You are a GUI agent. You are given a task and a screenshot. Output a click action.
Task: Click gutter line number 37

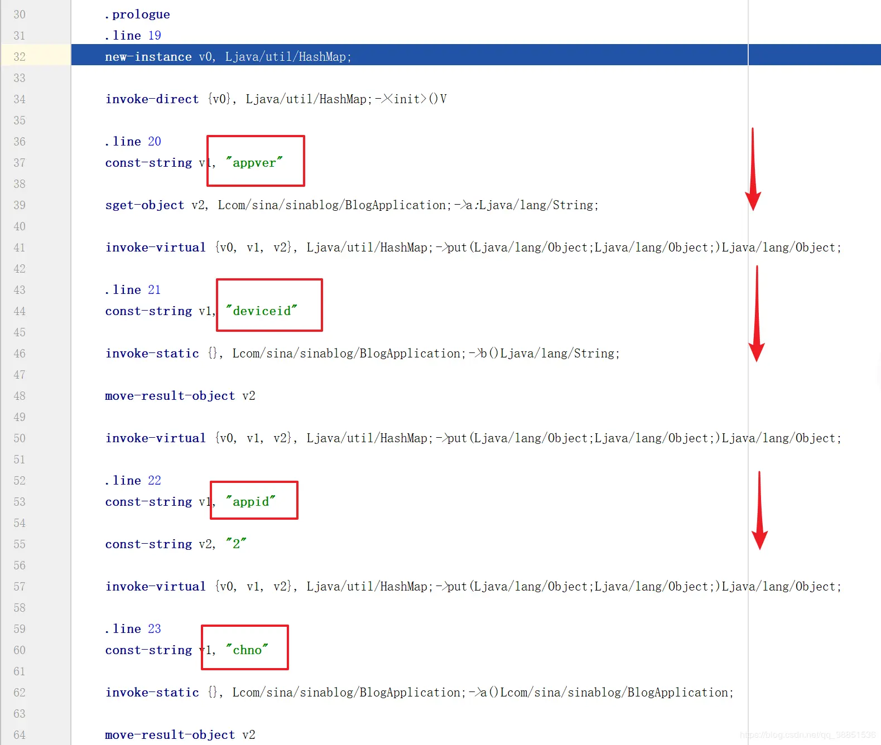[20, 162]
